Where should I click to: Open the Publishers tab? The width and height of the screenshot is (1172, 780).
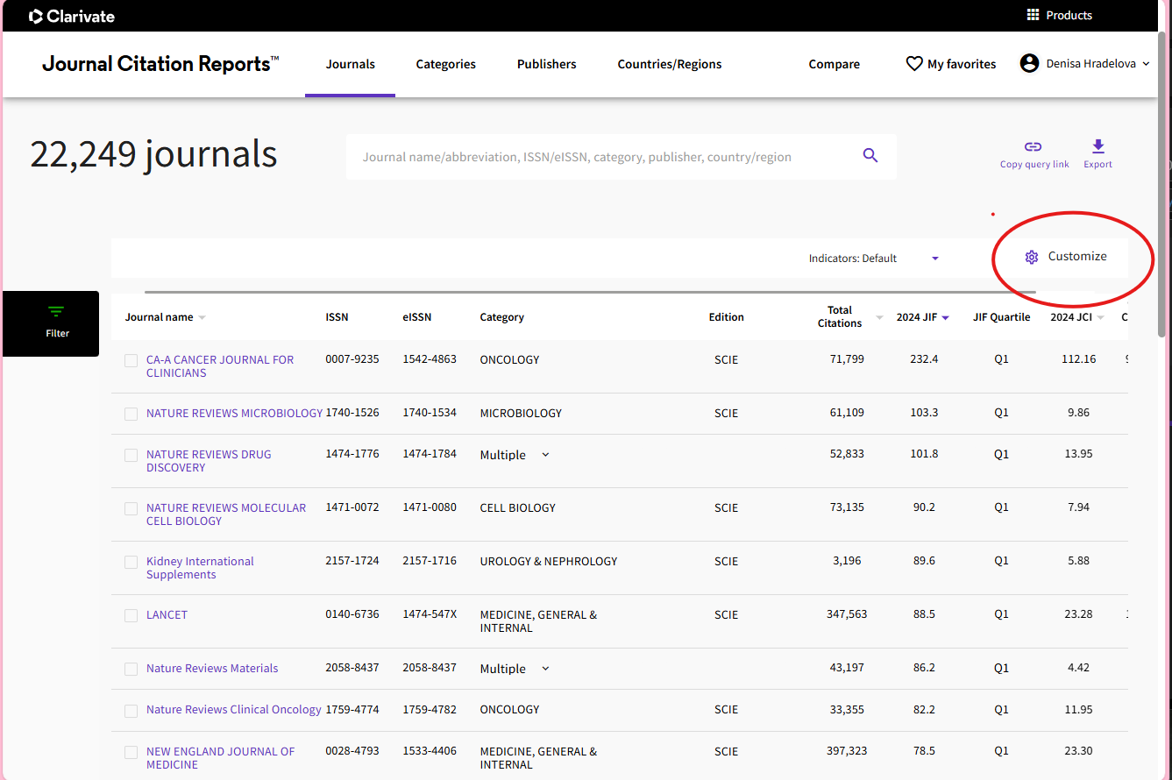(546, 64)
